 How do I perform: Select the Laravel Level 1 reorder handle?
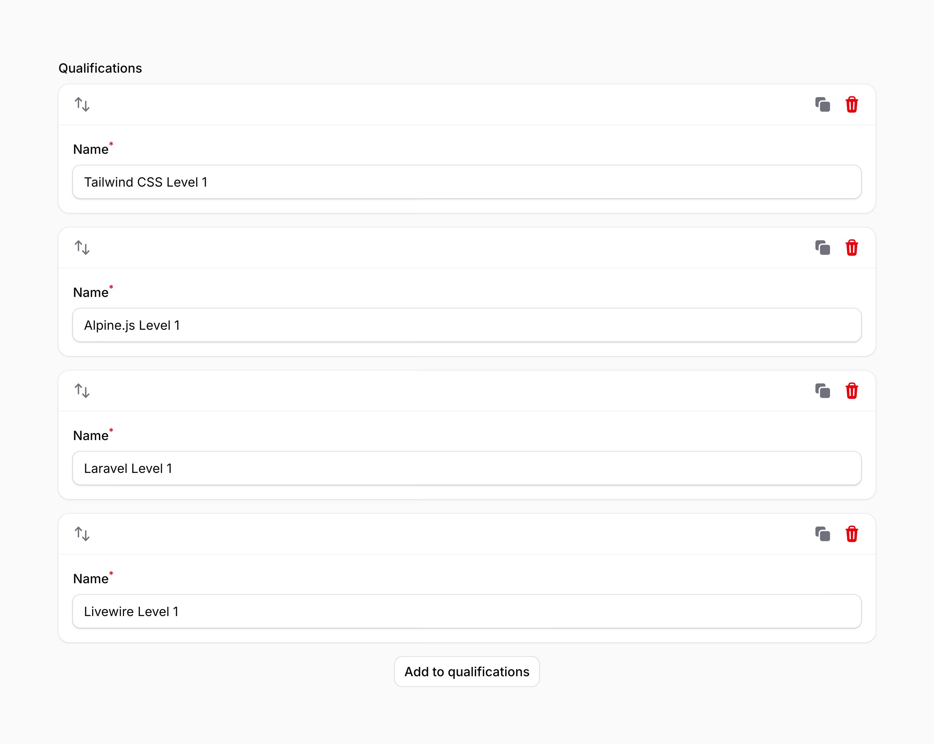click(82, 391)
